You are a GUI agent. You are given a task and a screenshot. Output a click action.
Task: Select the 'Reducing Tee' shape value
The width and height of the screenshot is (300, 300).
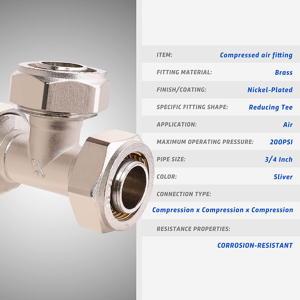(270, 107)
